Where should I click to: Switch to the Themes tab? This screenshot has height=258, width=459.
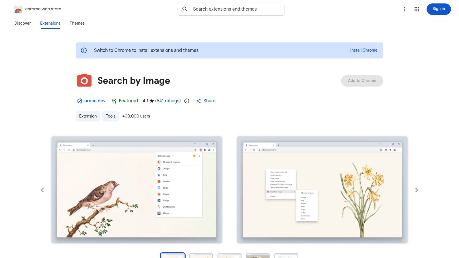(x=77, y=23)
